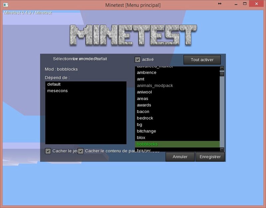
Task: Click the mod list scrollbar thumb
Action: tap(222, 74)
